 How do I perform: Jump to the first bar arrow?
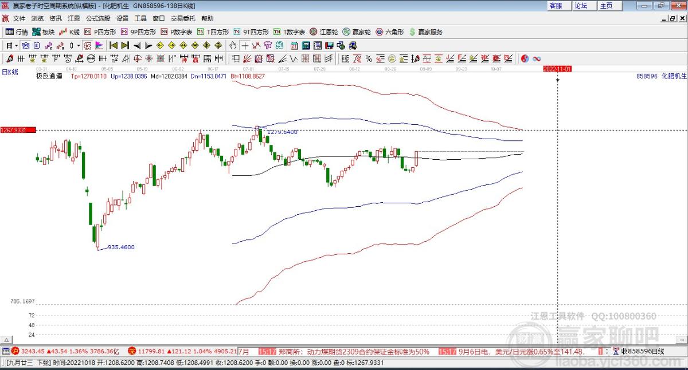pos(113,45)
